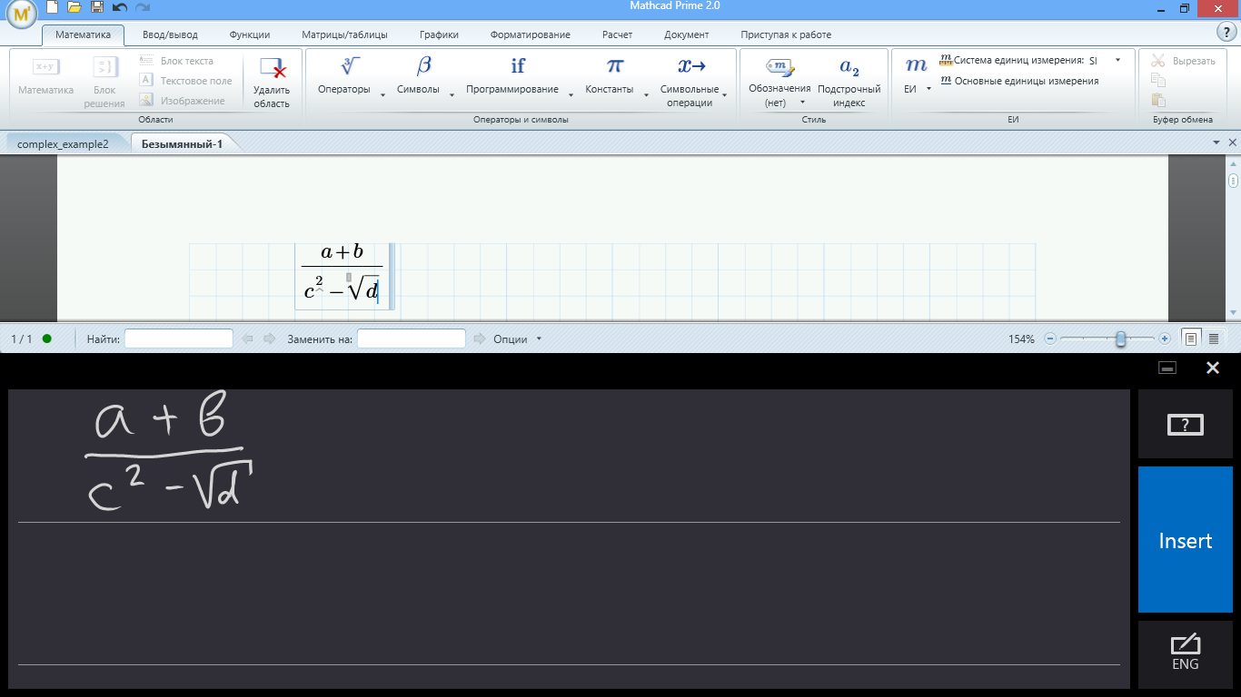Image resolution: width=1241 pixels, height=697 pixels.
Task: Zoom in with the plus icon
Action: [1165, 339]
